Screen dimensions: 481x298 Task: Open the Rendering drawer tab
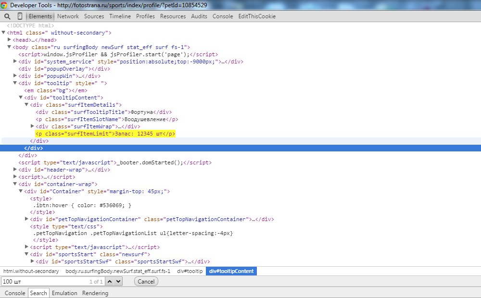(95, 293)
